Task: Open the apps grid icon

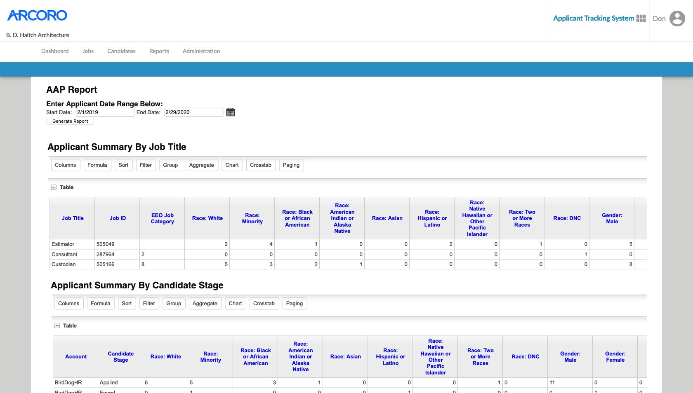Action: (x=641, y=18)
